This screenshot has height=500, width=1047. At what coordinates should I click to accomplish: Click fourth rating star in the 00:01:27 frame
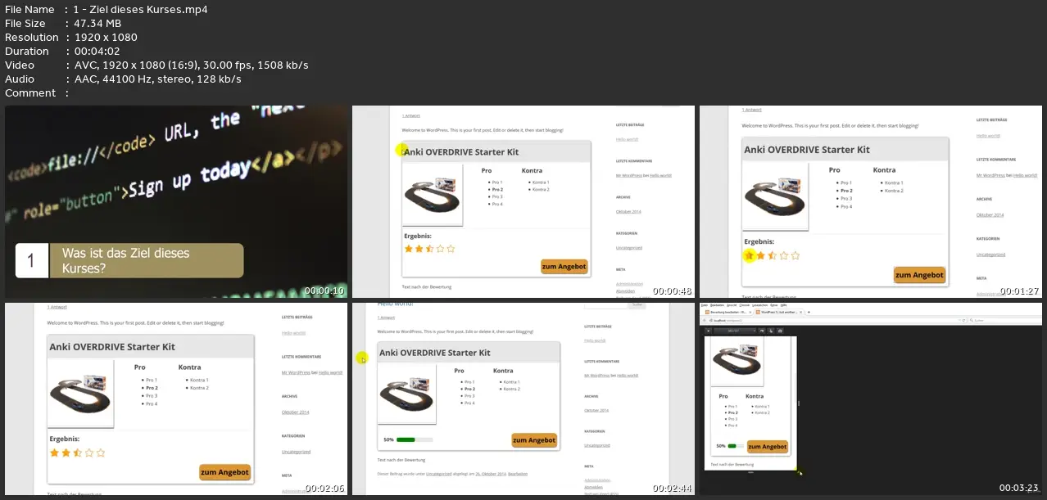pos(783,255)
